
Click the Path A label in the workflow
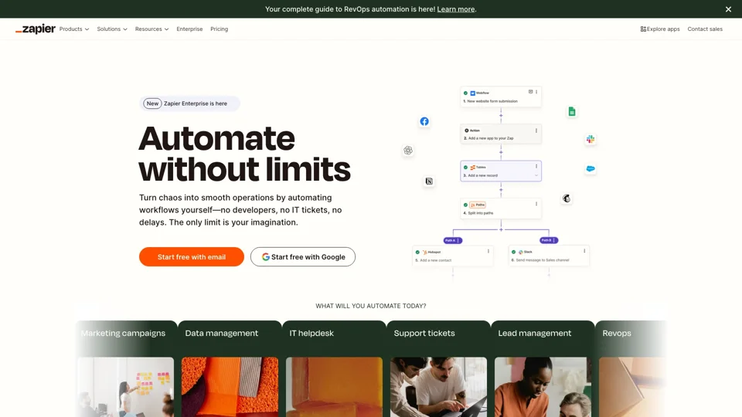[453, 240]
